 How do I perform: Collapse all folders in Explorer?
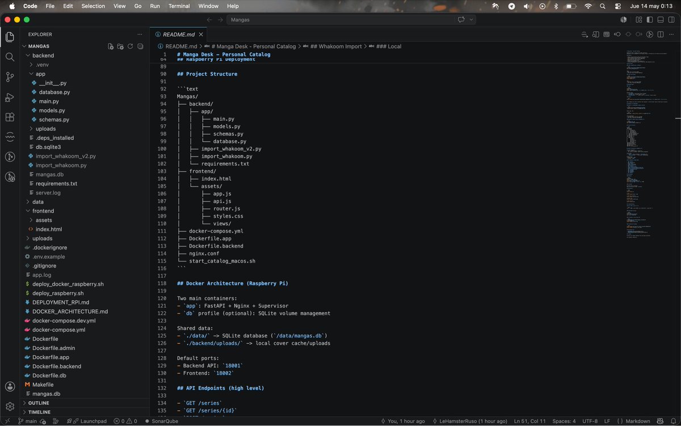(x=140, y=46)
